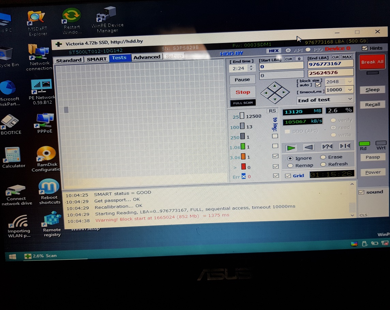The image size is (390, 310).
Task: Launch the Restart Windows desktop shortcut
Action: pyautogui.click(x=72, y=21)
